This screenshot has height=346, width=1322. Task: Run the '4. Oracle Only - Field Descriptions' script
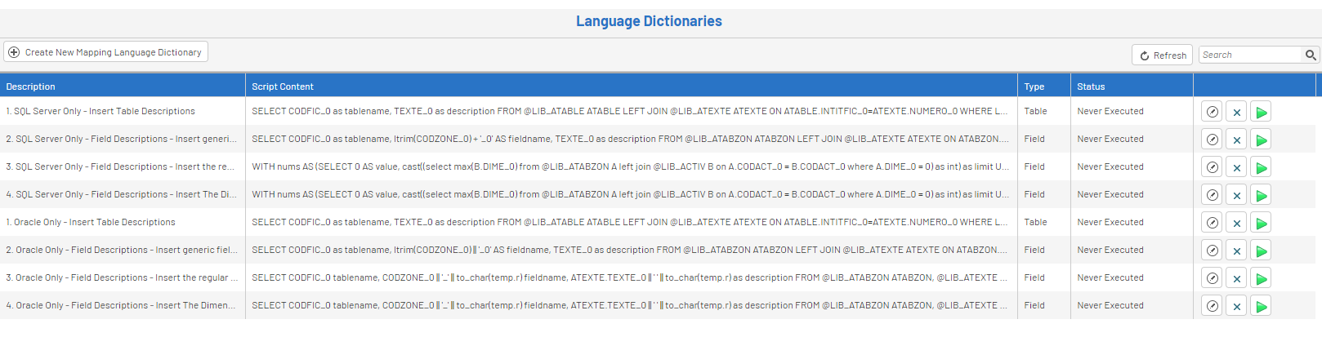click(x=1261, y=307)
